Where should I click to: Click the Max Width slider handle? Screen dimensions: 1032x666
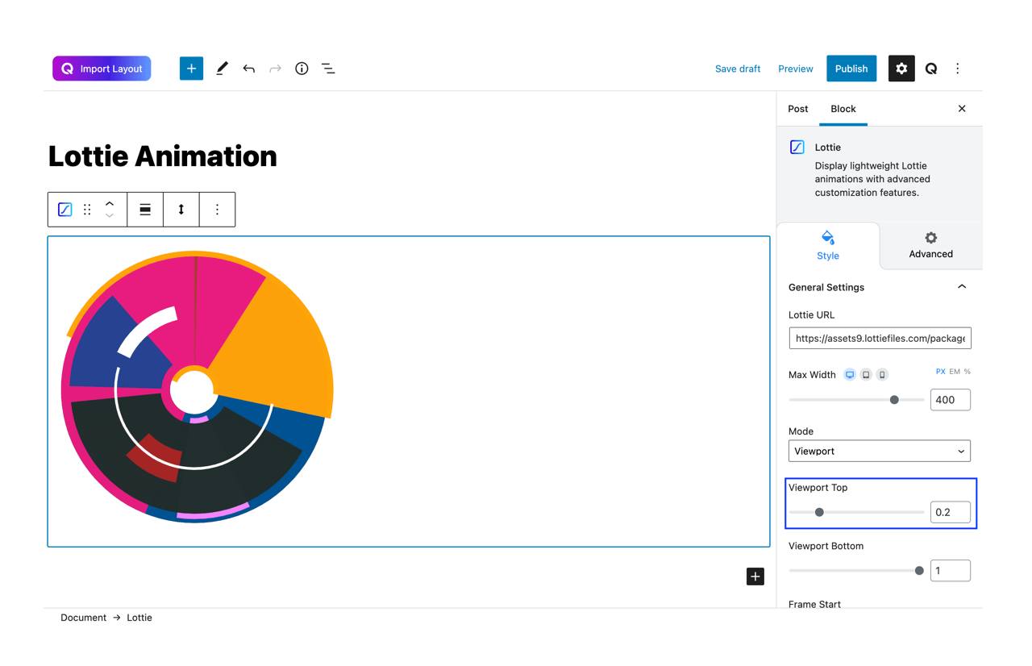pos(894,400)
